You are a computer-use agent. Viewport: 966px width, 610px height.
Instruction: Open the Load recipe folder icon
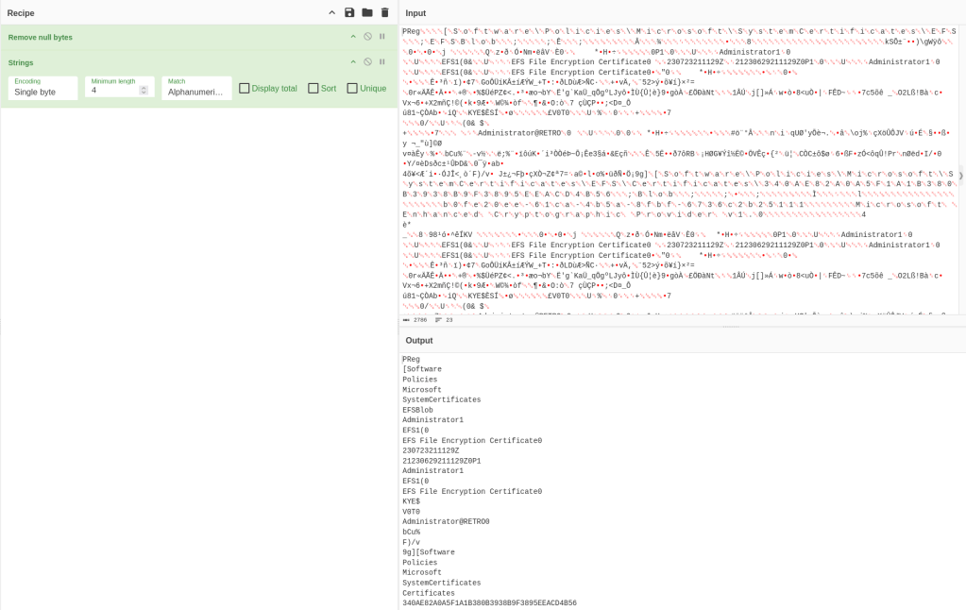click(367, 12)
